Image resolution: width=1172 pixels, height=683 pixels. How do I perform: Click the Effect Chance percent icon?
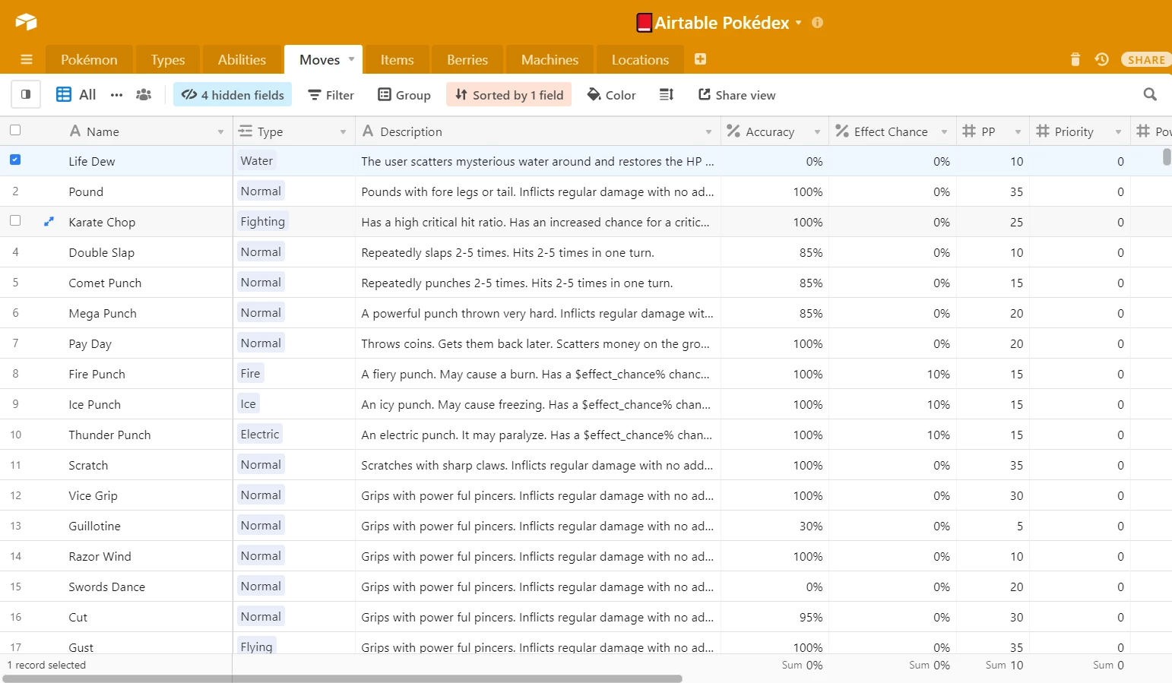842,131
